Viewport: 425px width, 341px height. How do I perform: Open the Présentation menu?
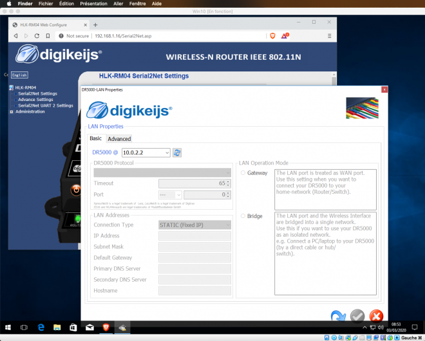93,3
